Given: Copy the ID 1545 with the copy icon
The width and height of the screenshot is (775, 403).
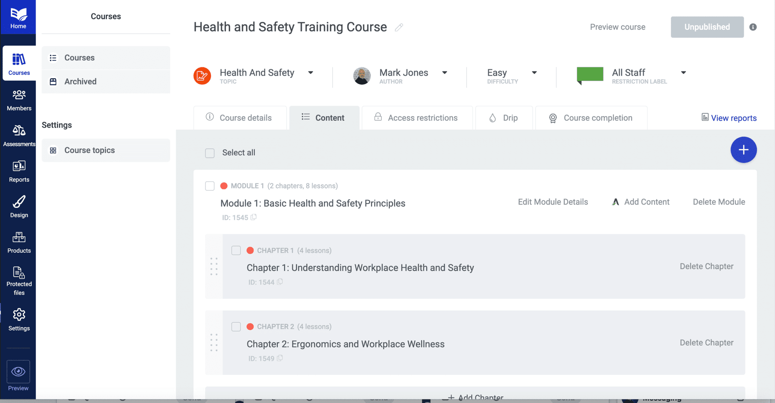Looking at the screenshot, I should tap(253, 217).
